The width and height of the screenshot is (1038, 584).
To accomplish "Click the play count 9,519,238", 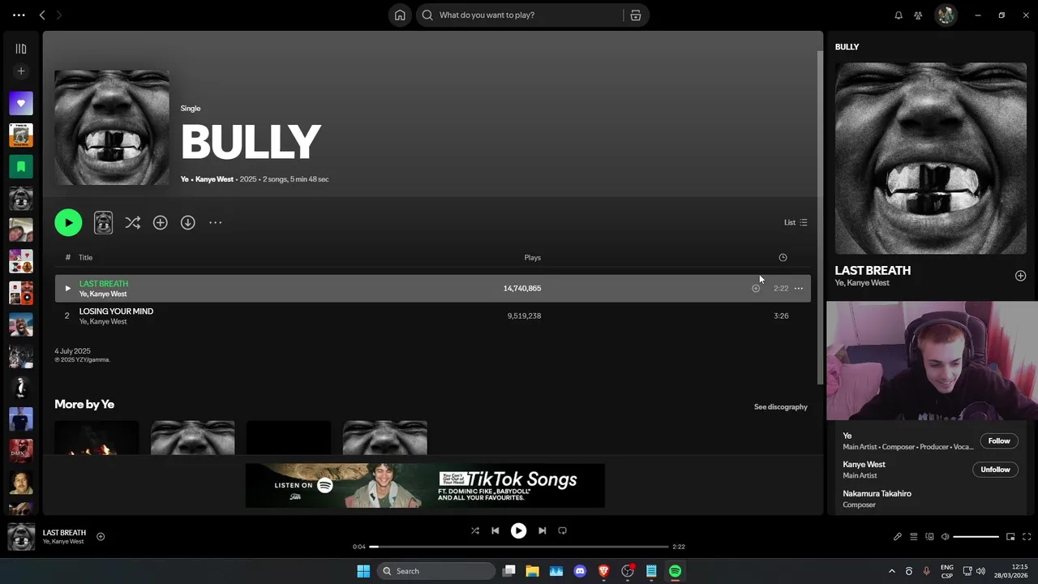I will coord(524,316).
